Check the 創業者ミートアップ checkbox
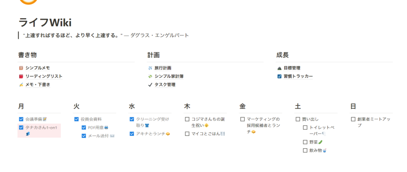The image size is (407, 172). [353, 119]
